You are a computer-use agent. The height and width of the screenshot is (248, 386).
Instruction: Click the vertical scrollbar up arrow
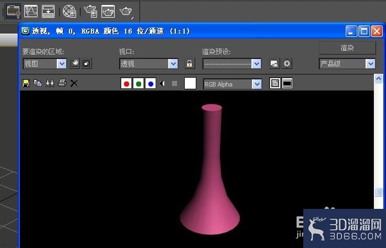378,78
